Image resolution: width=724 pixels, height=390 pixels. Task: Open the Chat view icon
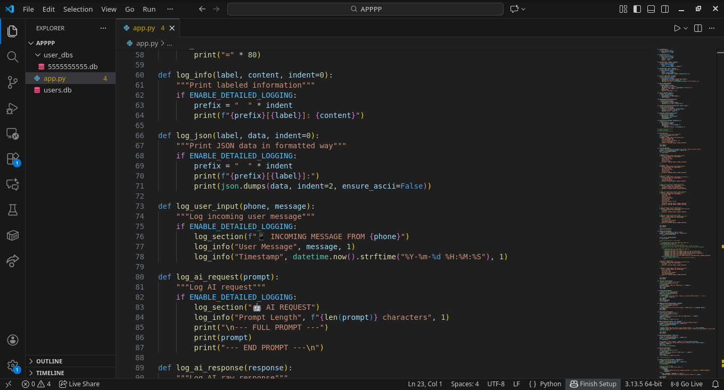(x=13, y=184)
